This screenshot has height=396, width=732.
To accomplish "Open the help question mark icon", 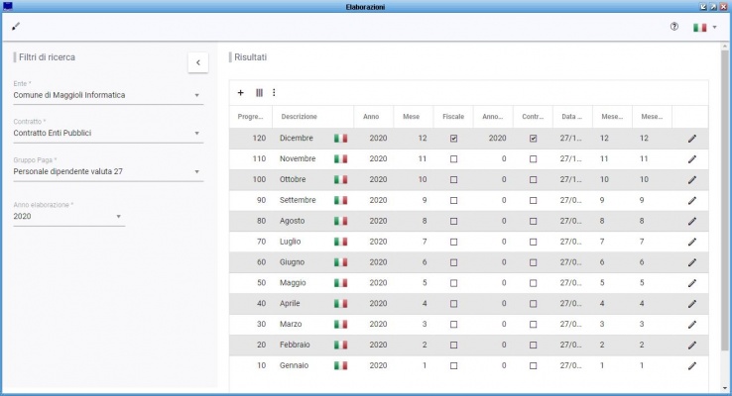I will tap(674, 27).
